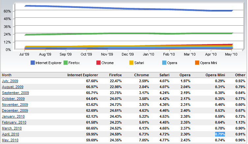This screenshot has height=144, width=248.
Task: Open the February, 2010 month link
Action: pos(14,122)
